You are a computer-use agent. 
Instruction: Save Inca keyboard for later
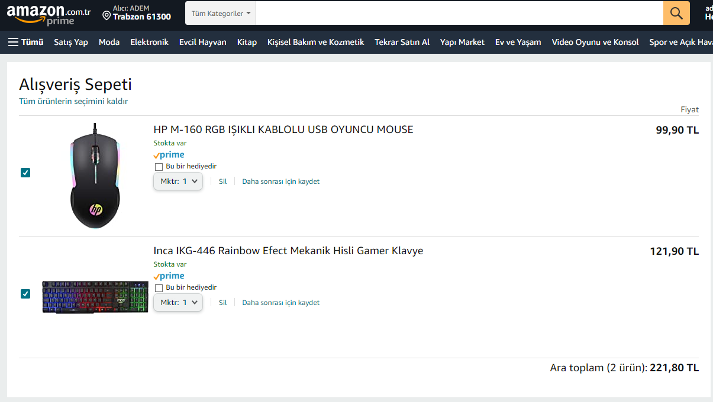pos(281,303)
